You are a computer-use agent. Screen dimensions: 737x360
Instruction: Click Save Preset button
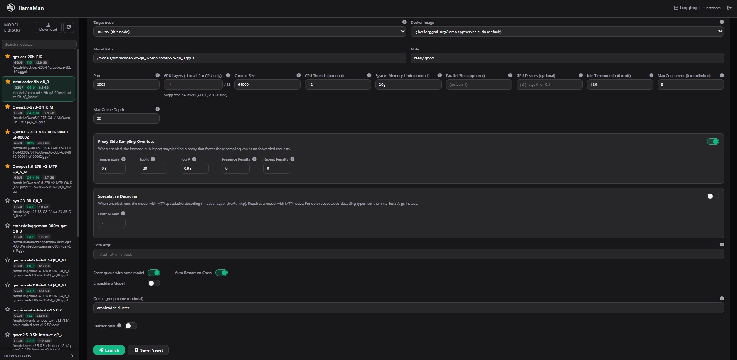point(148,350)
